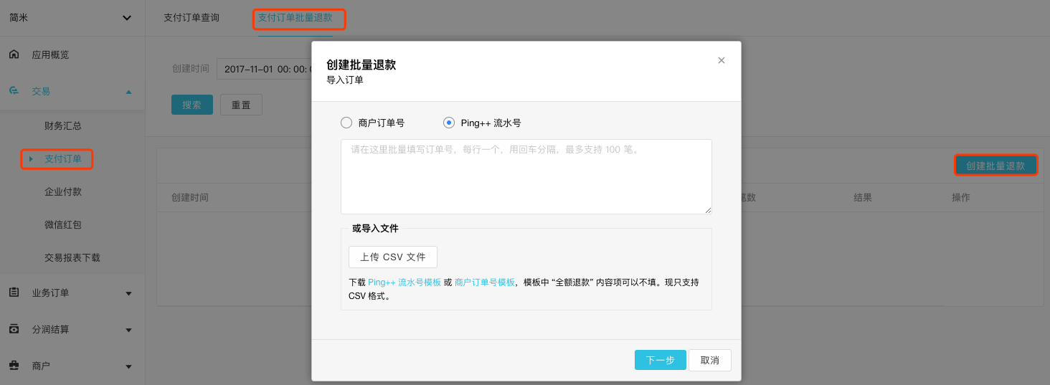Screen dimensions: 1050x385
Task: Download the Ping++ 流水号模板 link
Action: coord(405,282)
